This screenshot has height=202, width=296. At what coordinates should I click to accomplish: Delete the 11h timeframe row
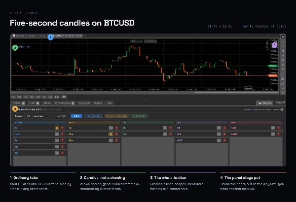point(171,134)
